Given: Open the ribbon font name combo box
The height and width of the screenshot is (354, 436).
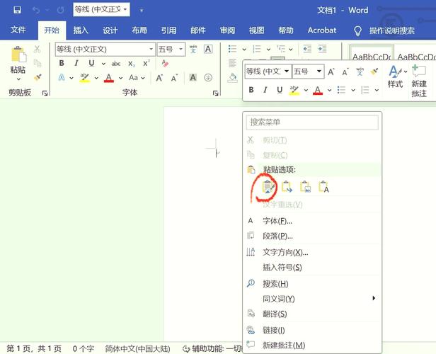Looking at the screenshot, I should coord(105,50).
